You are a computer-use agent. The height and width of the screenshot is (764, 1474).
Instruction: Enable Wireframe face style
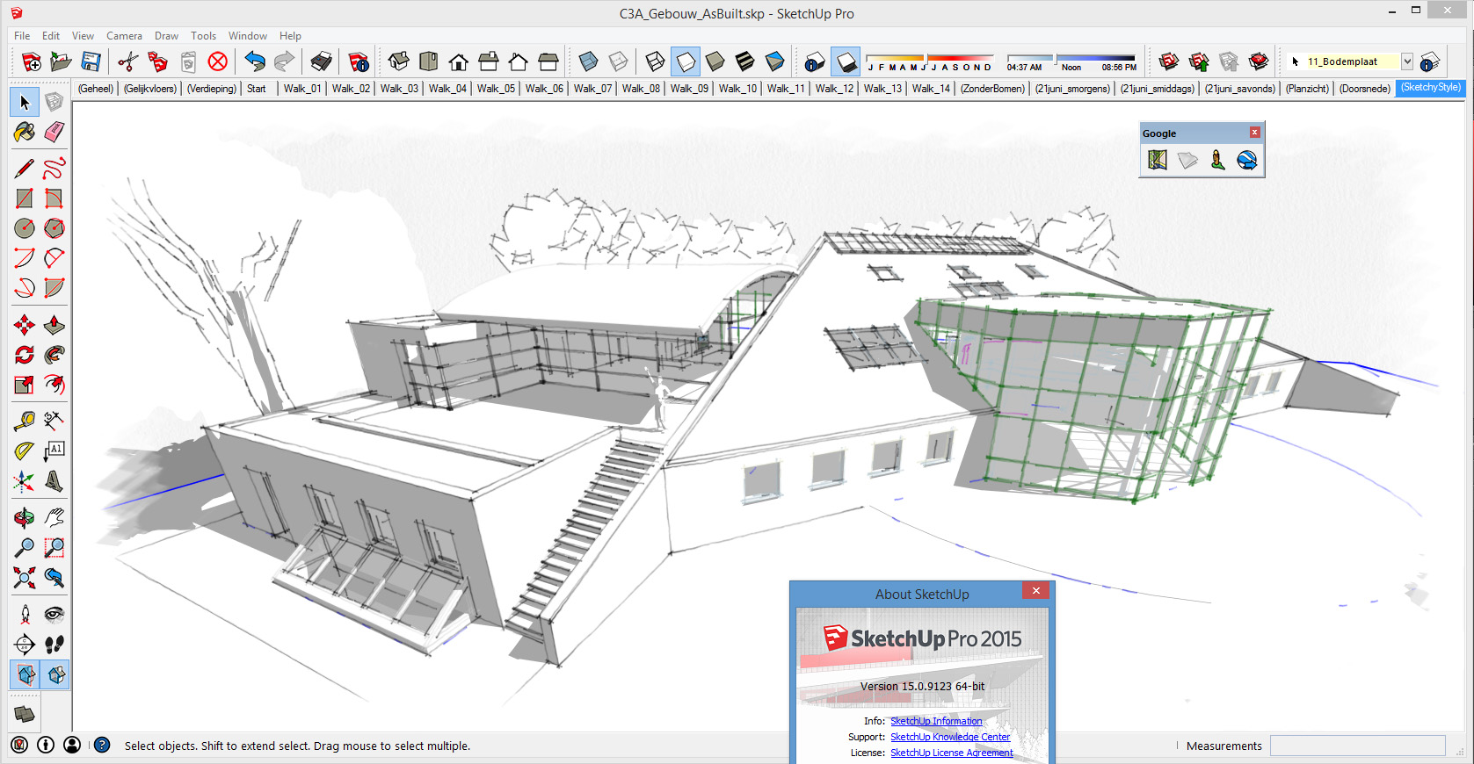click(x=656, y=61)
